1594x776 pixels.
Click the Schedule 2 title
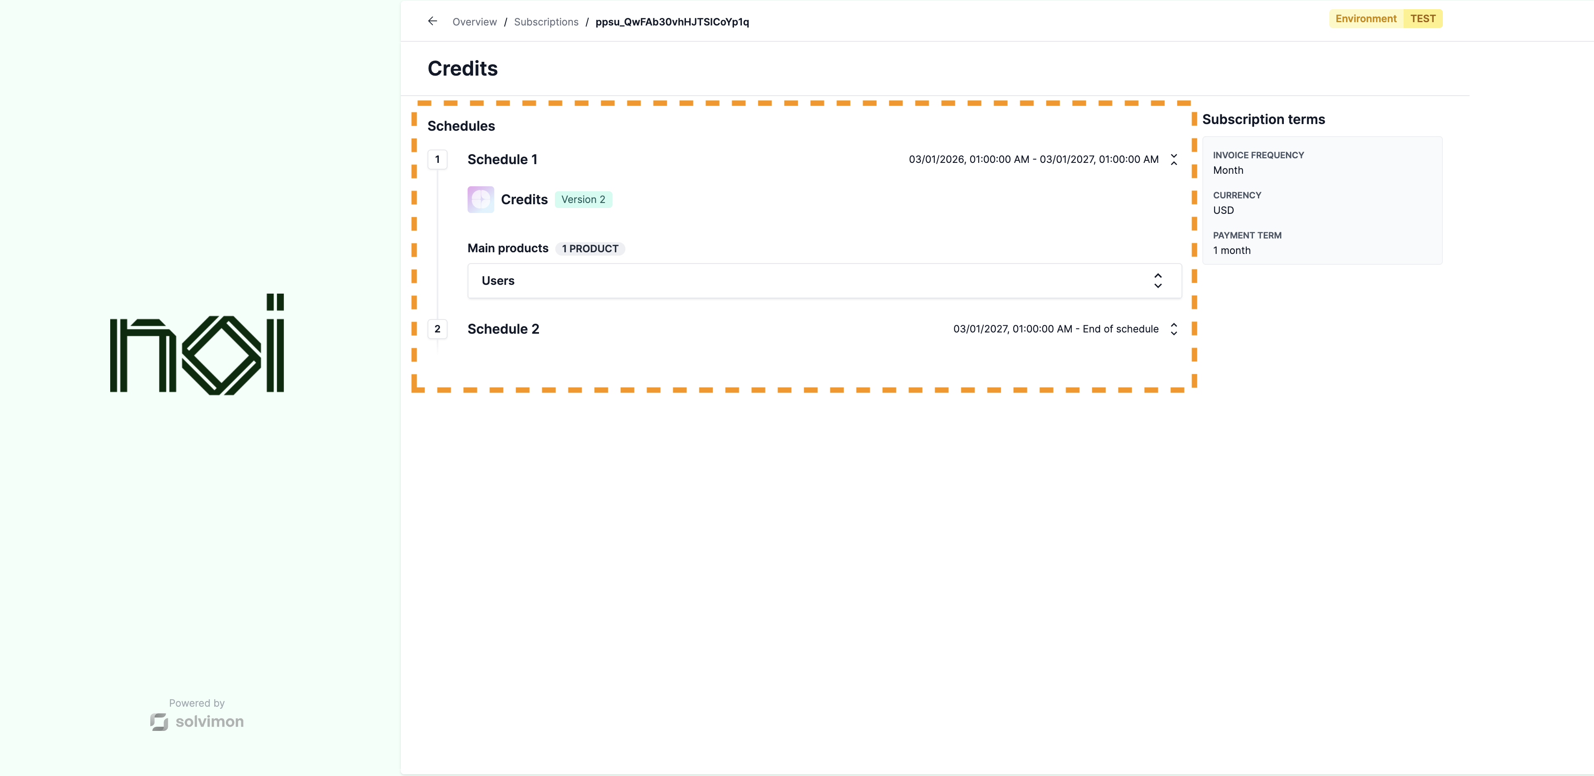[x=503, y=329]
